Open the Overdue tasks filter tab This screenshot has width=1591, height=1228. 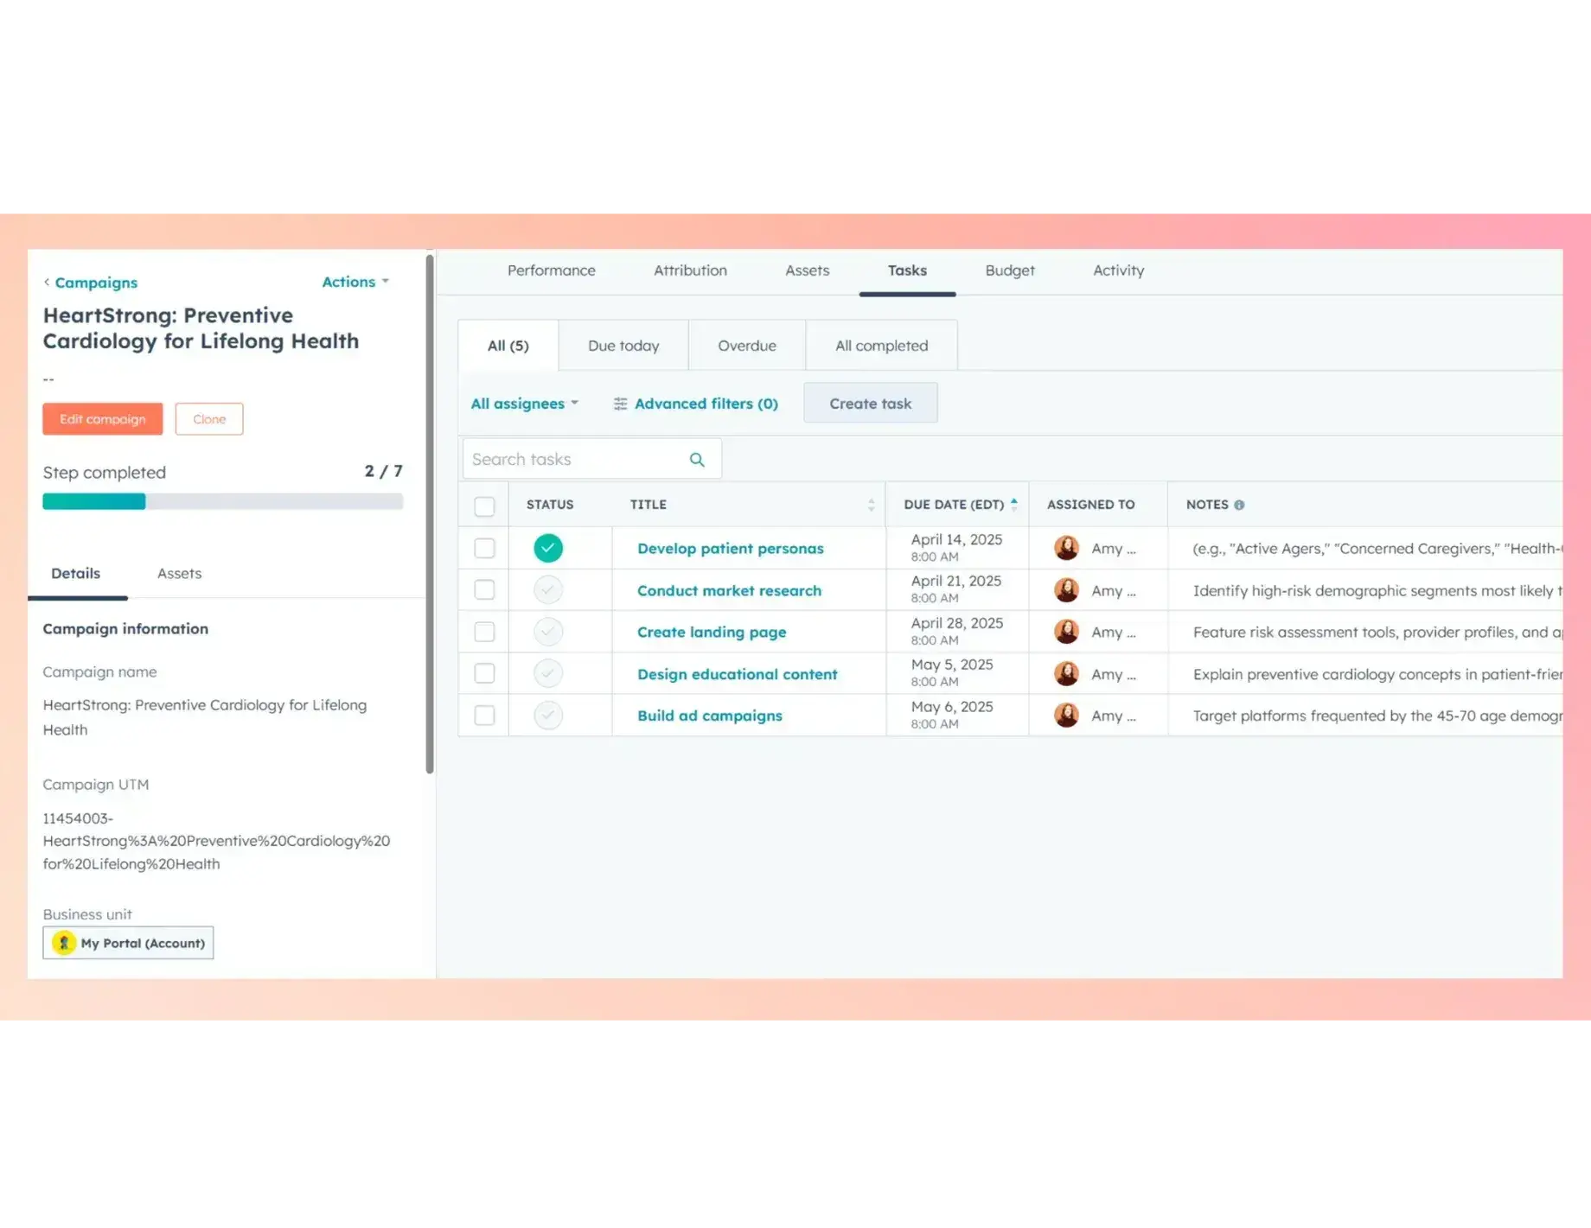pos(747,345)
